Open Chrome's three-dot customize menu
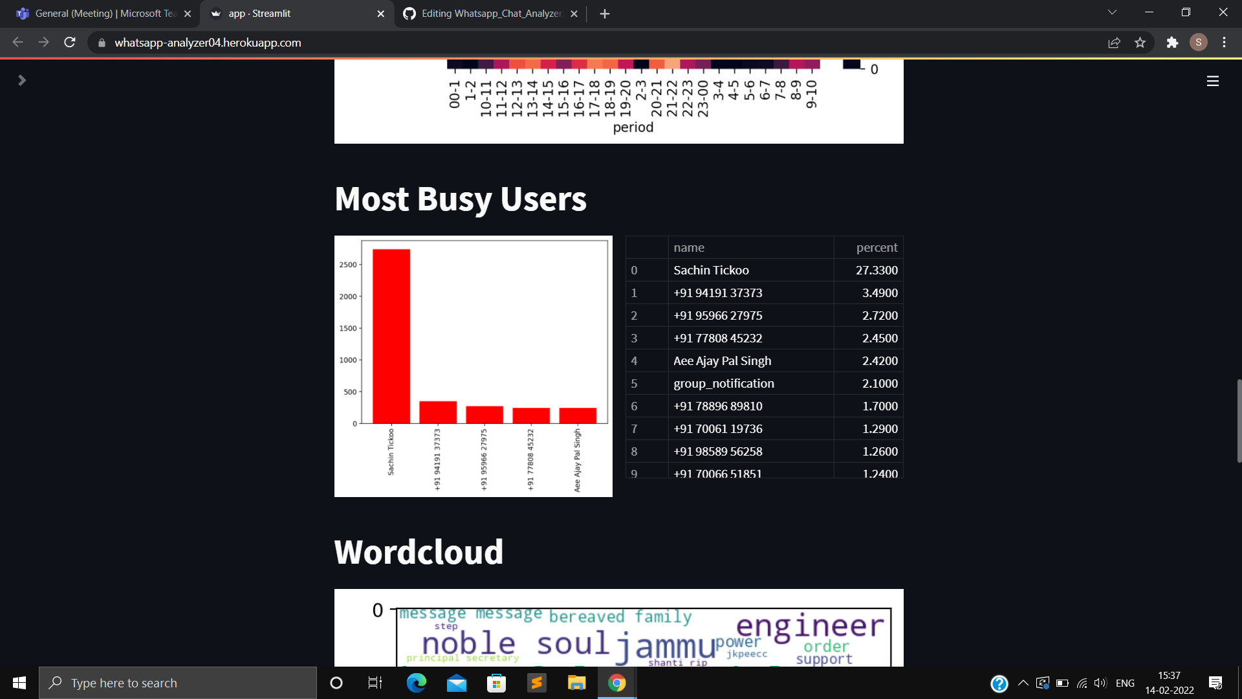This screenshot has width=1242, height=699. (x=1224, y=43)
